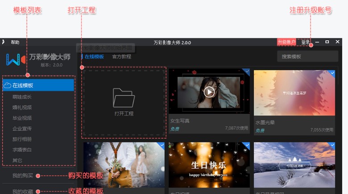The image size is (348, 194).
Task: Click 7,087次使用 under 女生写真
Action: click(236, 128)
